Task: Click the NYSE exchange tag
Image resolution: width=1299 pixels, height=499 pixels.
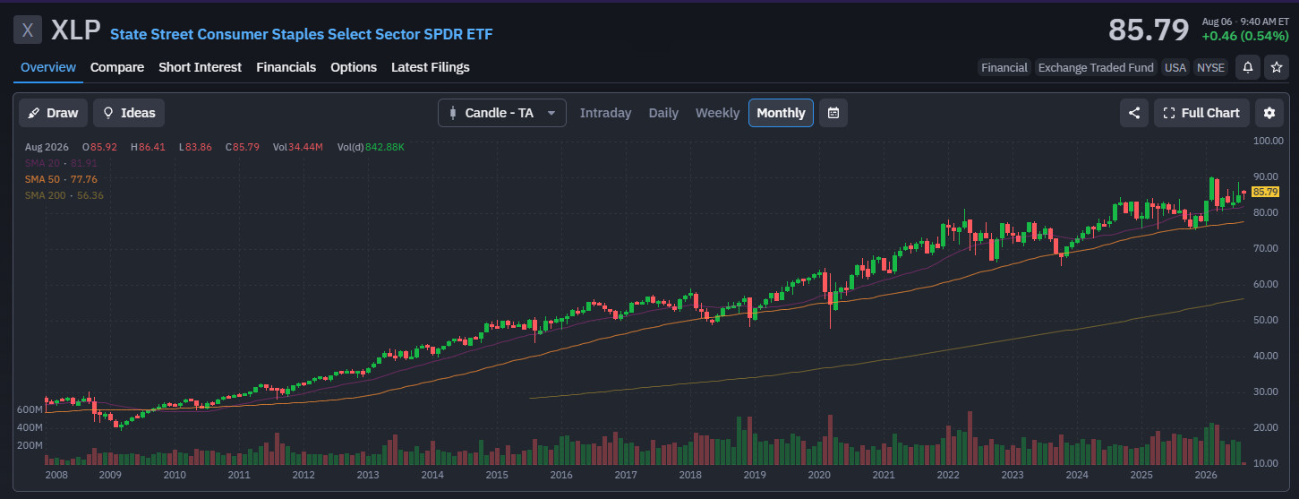Action: [x=1210, y=67]
